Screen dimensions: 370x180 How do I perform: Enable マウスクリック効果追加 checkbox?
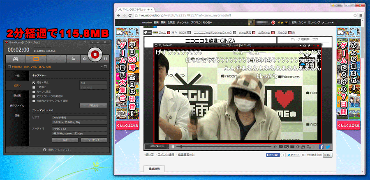(34, 96)
